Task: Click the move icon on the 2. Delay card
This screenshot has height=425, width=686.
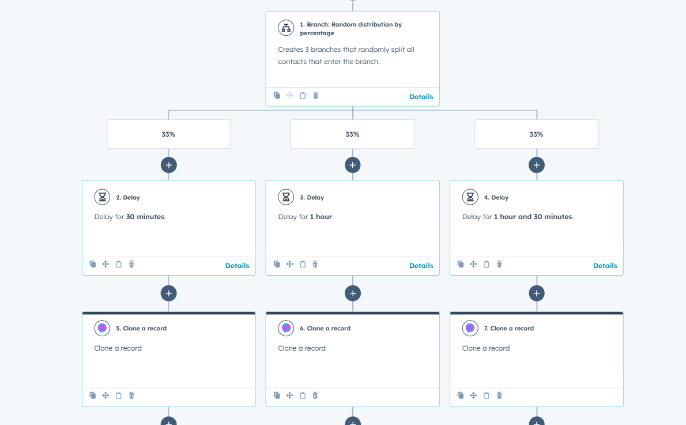Action: pyautogui.click(x=105, y=264)
